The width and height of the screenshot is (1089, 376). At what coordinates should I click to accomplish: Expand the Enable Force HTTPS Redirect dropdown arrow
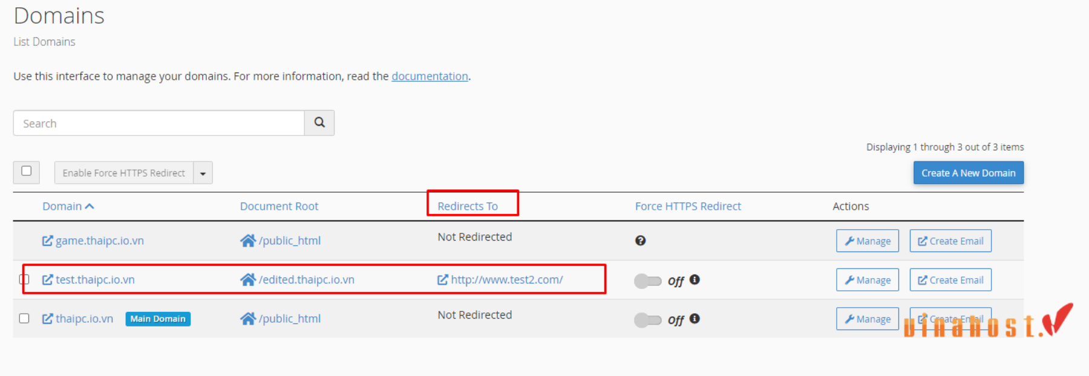(x=203, y=173)
